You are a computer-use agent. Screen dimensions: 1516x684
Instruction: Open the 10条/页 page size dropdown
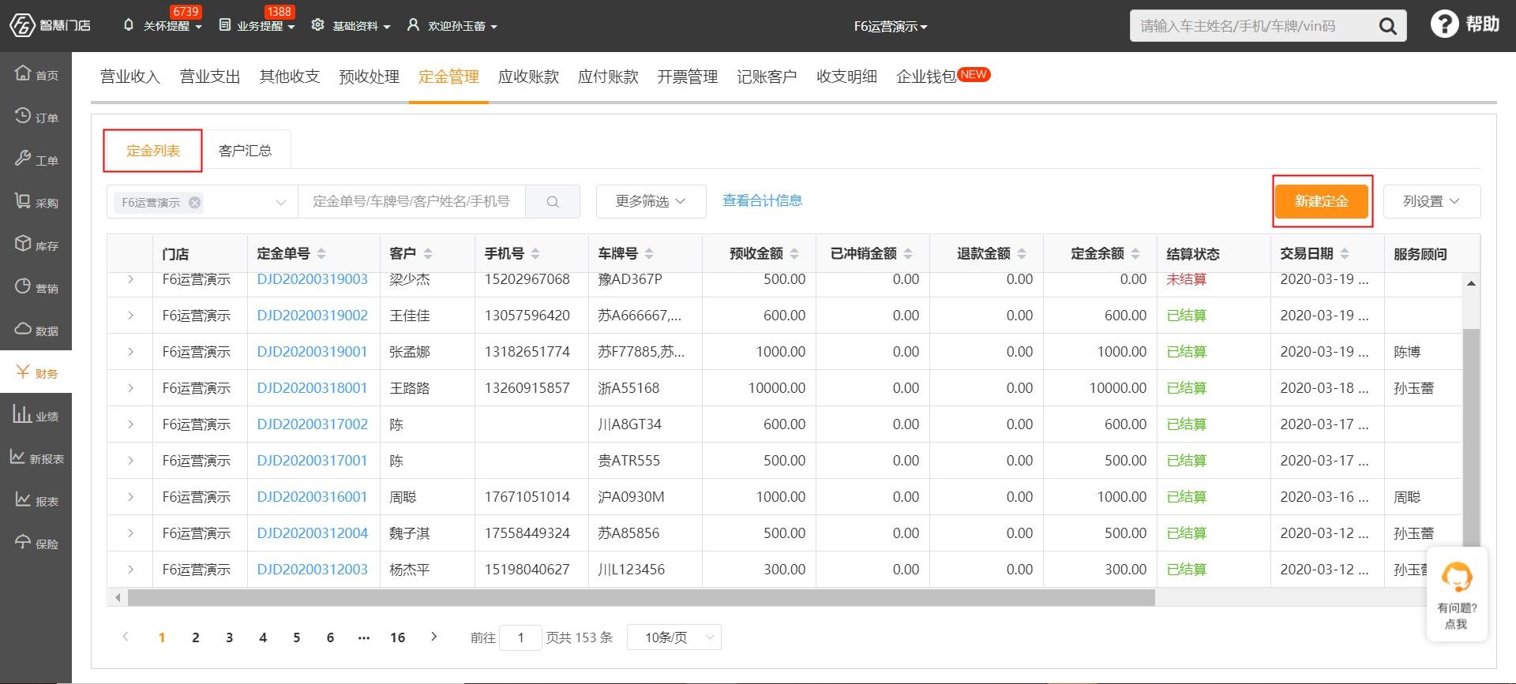[674, 637]
